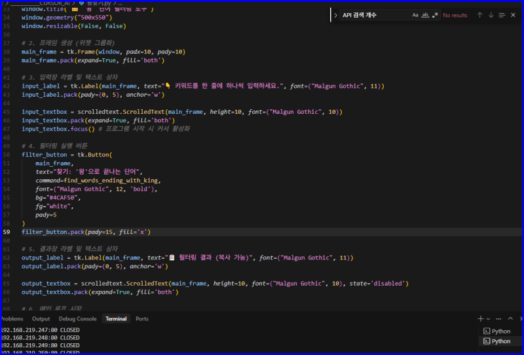
Task: Toggle Match Whole Word (ab) option
Action: pyautogui.click(x=425, y=15)
